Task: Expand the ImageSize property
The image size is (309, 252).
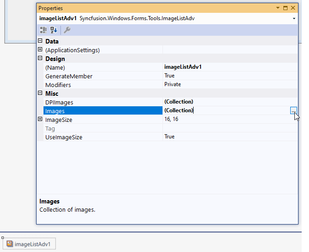Action: pos(40,119)
